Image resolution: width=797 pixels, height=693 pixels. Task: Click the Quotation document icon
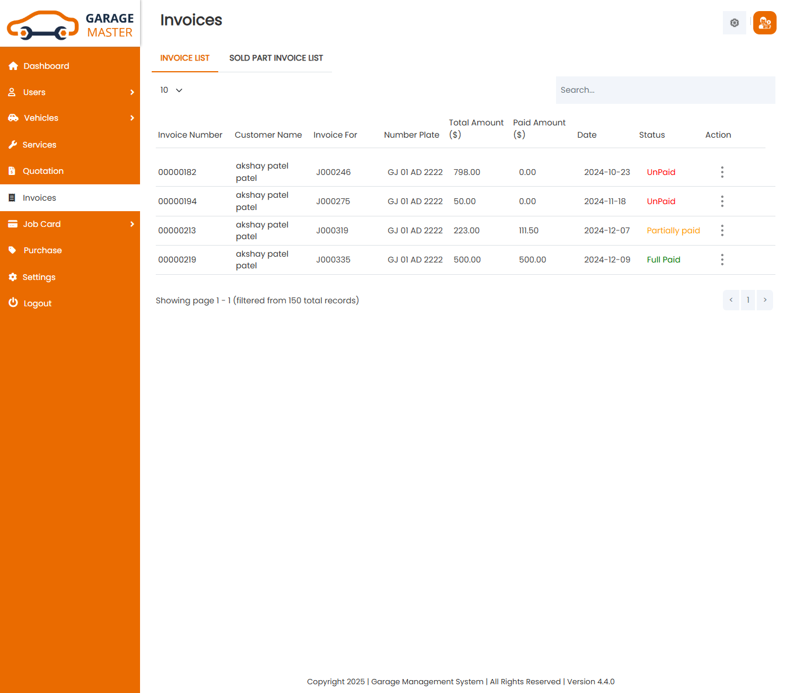(x=12, y=171)
